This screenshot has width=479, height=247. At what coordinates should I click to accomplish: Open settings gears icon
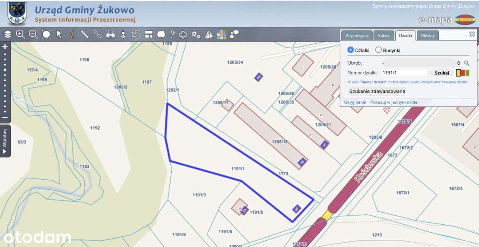click(x=196, y=34)
